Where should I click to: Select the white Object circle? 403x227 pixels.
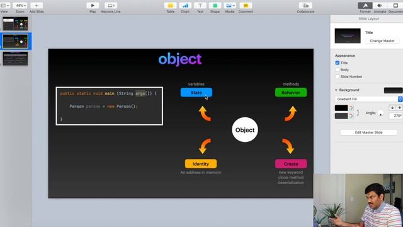click(x=245, y=130)
